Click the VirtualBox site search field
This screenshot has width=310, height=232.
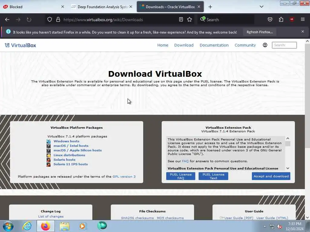[284, 45]
